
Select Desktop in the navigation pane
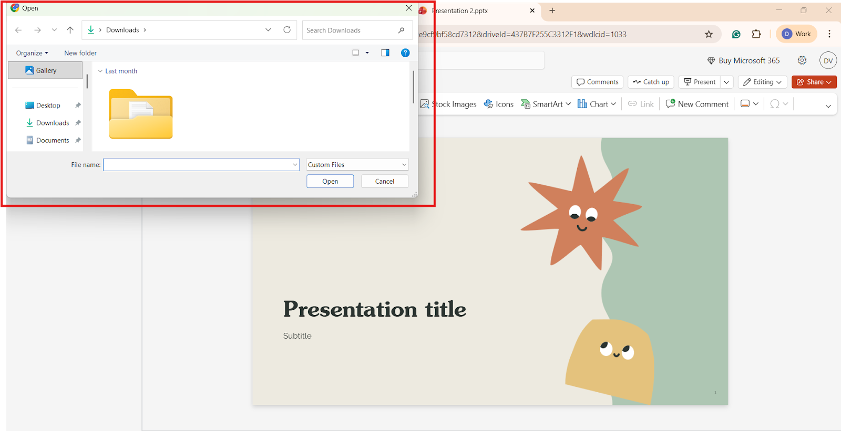pyautogui.click(x=48, y=106)
